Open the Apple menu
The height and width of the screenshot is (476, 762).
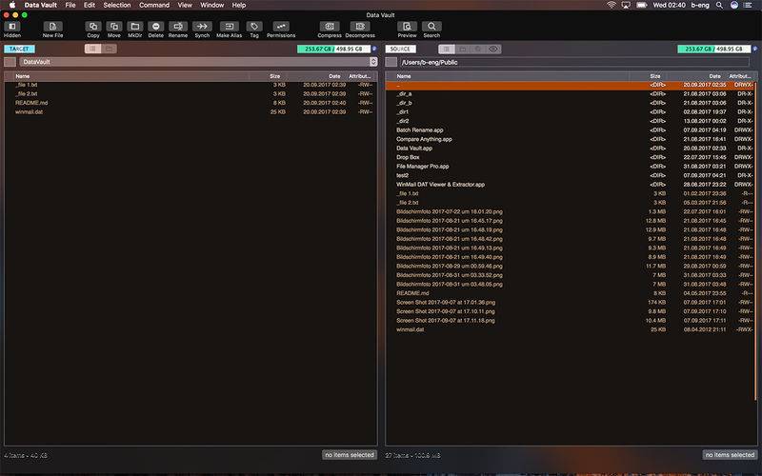coord(12,5)
